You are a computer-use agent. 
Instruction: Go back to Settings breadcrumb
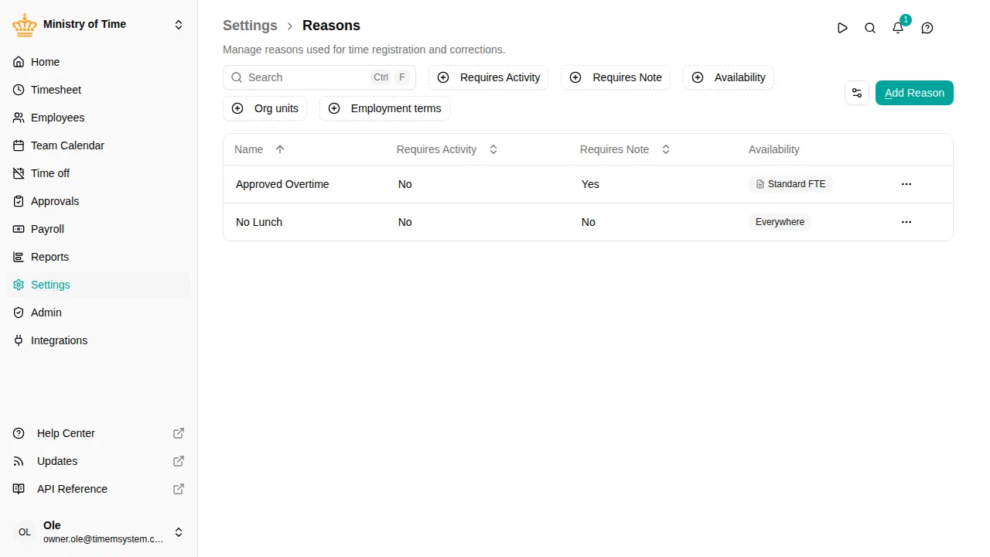click(250, 26)
